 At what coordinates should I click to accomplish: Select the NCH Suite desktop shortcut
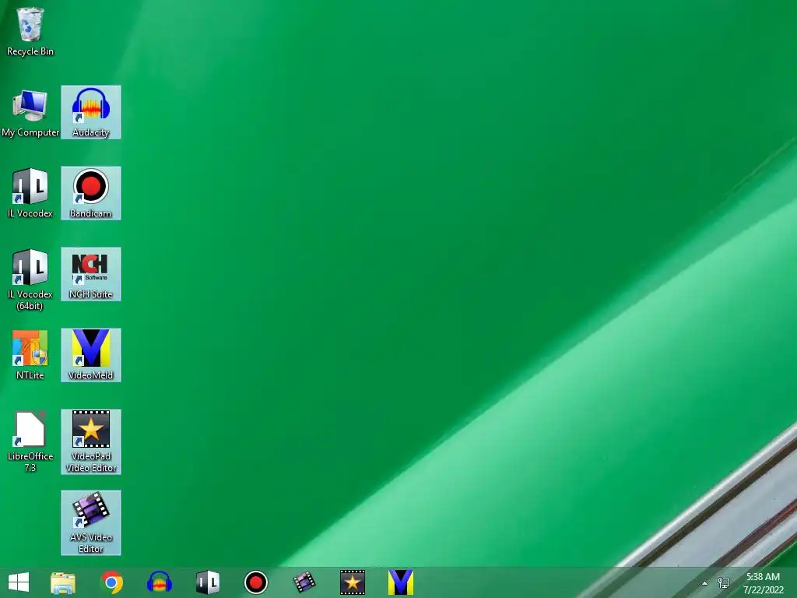click(91, 274)
